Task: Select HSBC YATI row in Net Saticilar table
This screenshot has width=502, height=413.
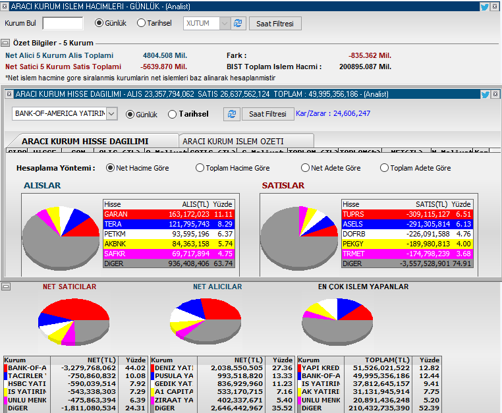Action: (x=76, y=383)
